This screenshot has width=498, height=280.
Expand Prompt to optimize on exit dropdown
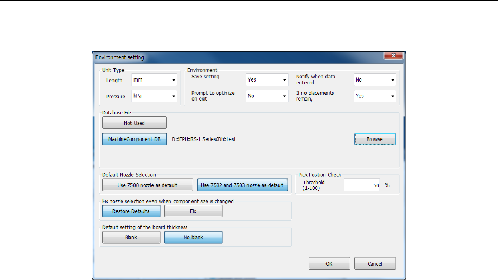267,96
